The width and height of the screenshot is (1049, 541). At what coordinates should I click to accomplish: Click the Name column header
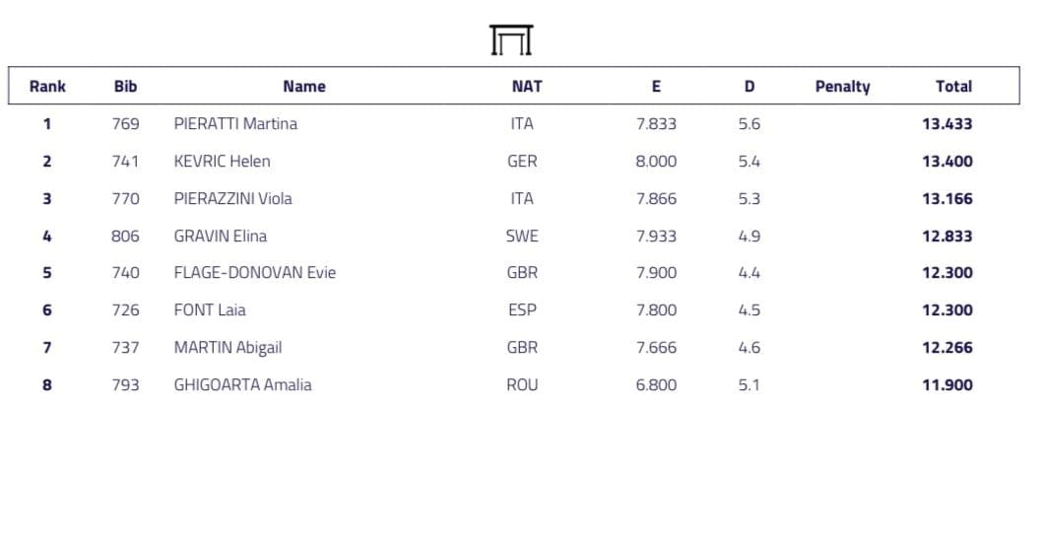coord(303,87)
